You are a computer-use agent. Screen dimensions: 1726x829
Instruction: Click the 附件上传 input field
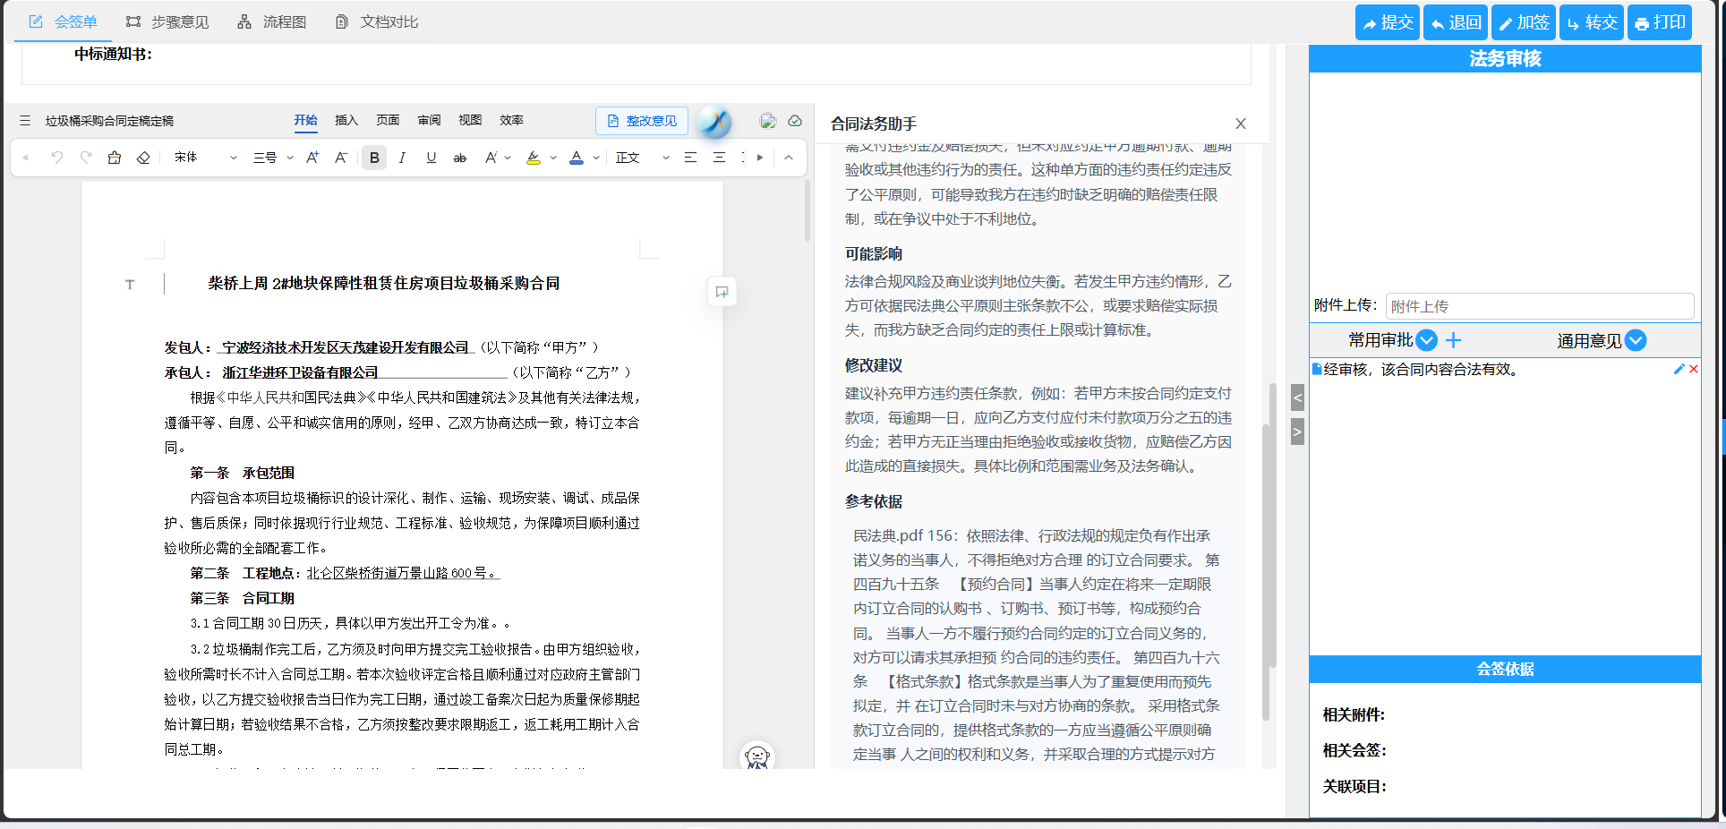coord(1540,306)
